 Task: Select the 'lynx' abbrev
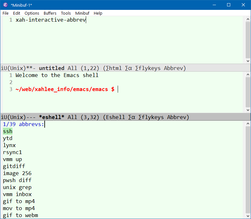(x=9, y=145)
